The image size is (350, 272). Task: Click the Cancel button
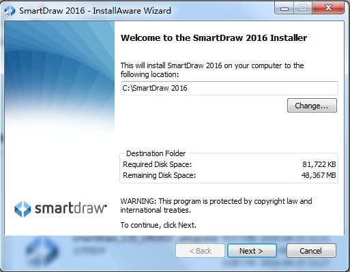(x=311, y=251)
